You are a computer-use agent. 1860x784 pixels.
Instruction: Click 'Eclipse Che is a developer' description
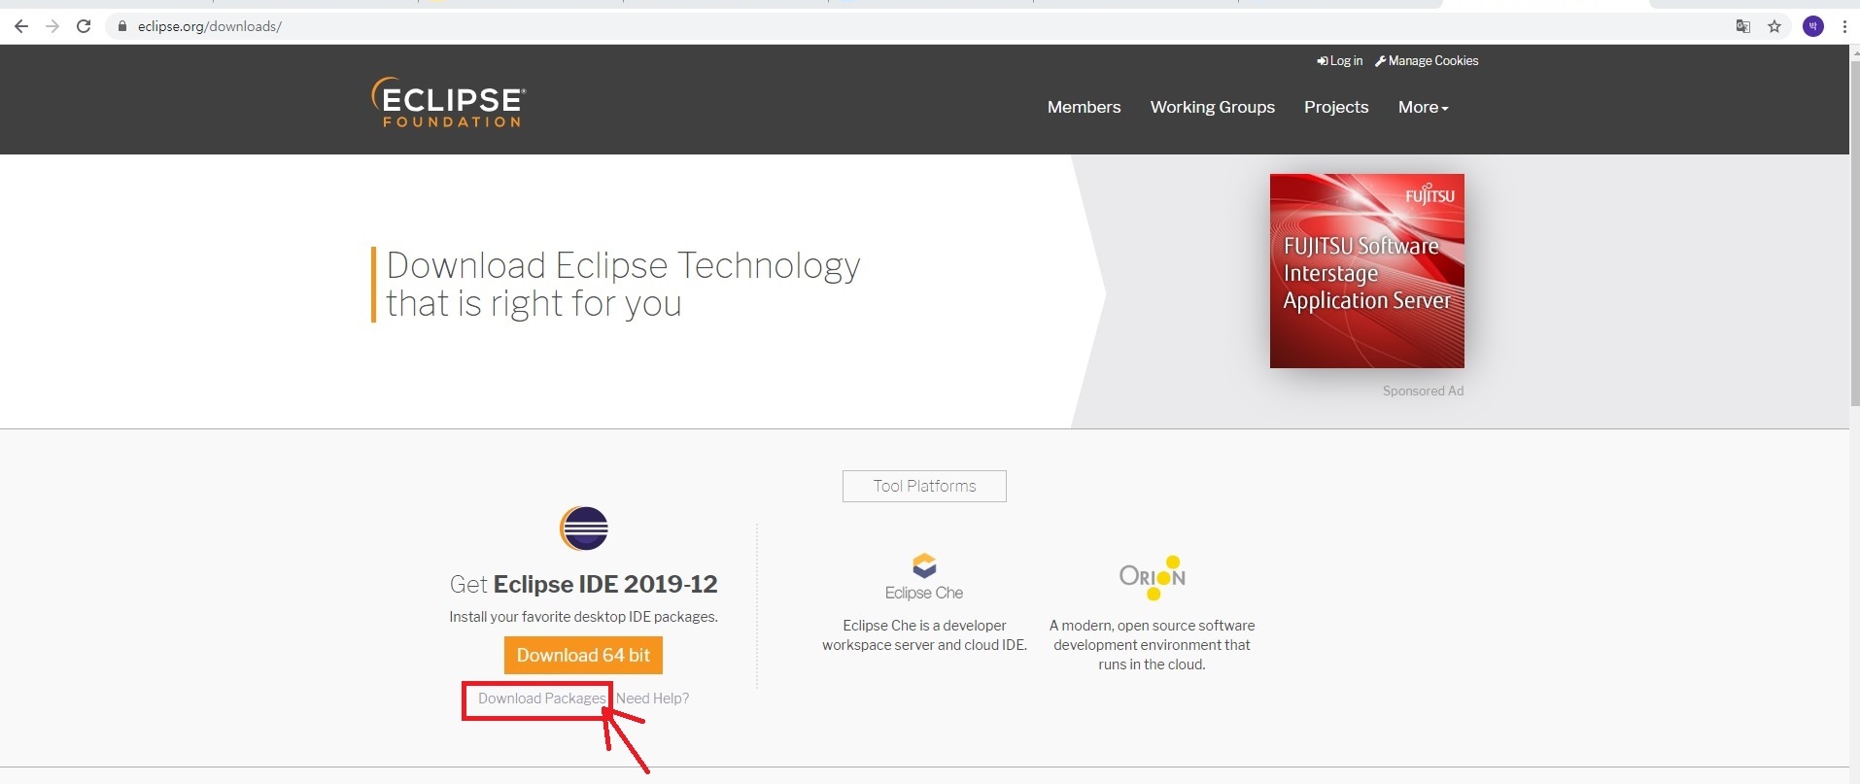pyautogui.click(x=924, y=635)
